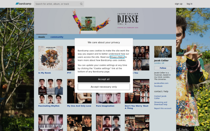Click the Djesse Vol. 4 banner image

coord(105,21)
